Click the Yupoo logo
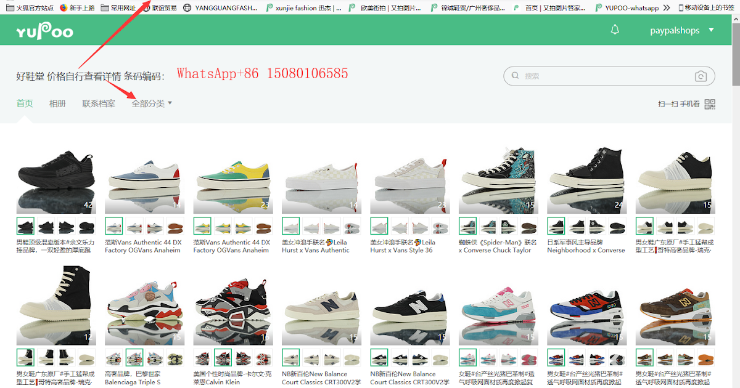Screen dimensions: 740x388 (x=44, y=31)
